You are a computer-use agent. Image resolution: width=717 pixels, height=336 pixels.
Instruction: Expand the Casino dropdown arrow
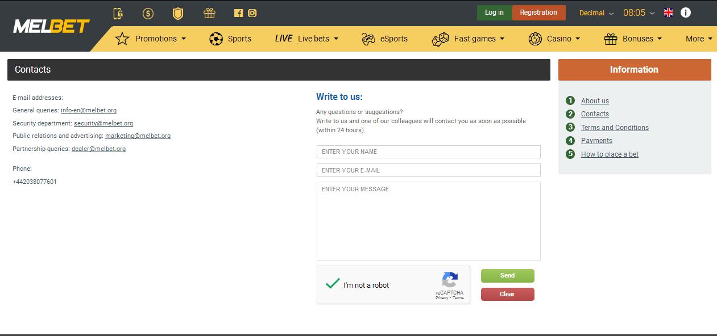578,39
